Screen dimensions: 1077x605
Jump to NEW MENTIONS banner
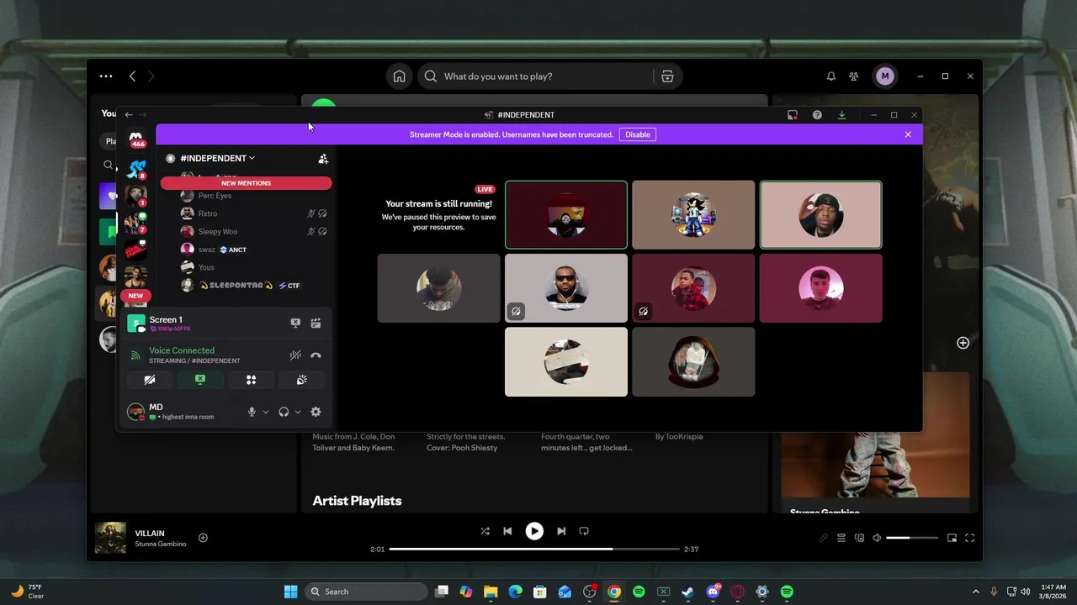click(x=247, y=183)
